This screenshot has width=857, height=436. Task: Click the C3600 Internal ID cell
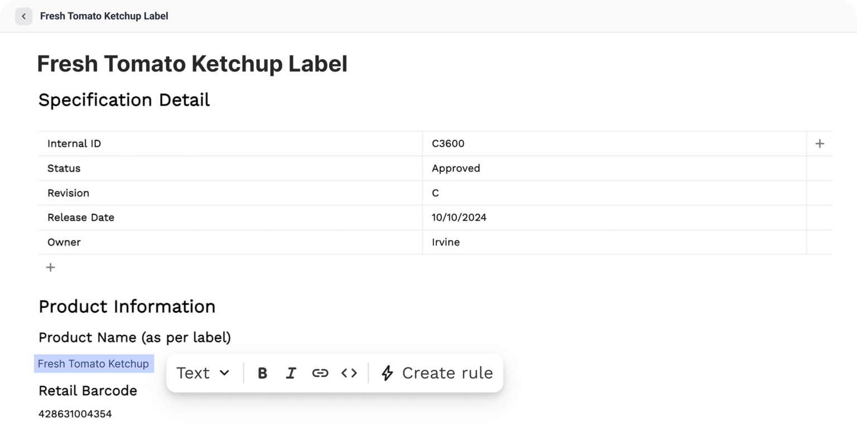(448, 144)
